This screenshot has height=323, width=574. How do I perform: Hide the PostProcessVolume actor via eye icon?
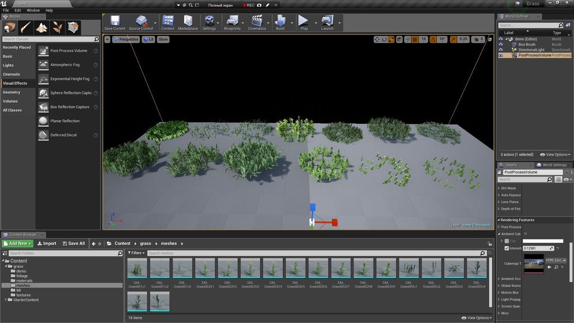[x=501, y=55]
